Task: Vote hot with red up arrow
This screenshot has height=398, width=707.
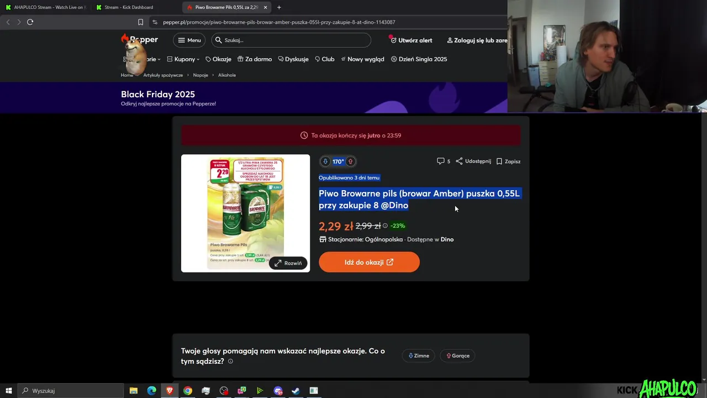Action: [x=350, y=161]
